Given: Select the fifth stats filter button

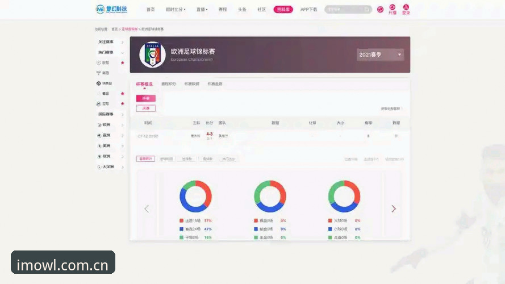Looking at the screenshot, I should tap(228, 158).
